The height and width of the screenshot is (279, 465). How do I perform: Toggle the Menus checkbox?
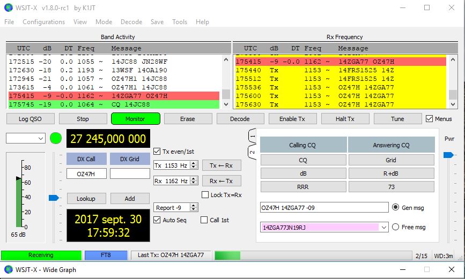[429, 119]
